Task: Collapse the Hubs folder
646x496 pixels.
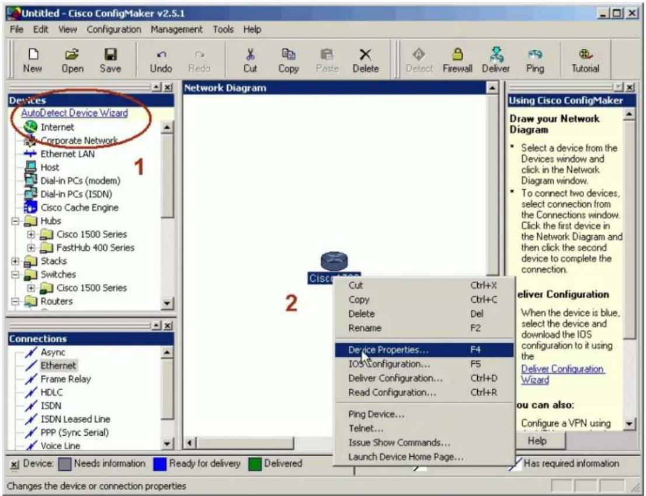Action: click(15, 221)
